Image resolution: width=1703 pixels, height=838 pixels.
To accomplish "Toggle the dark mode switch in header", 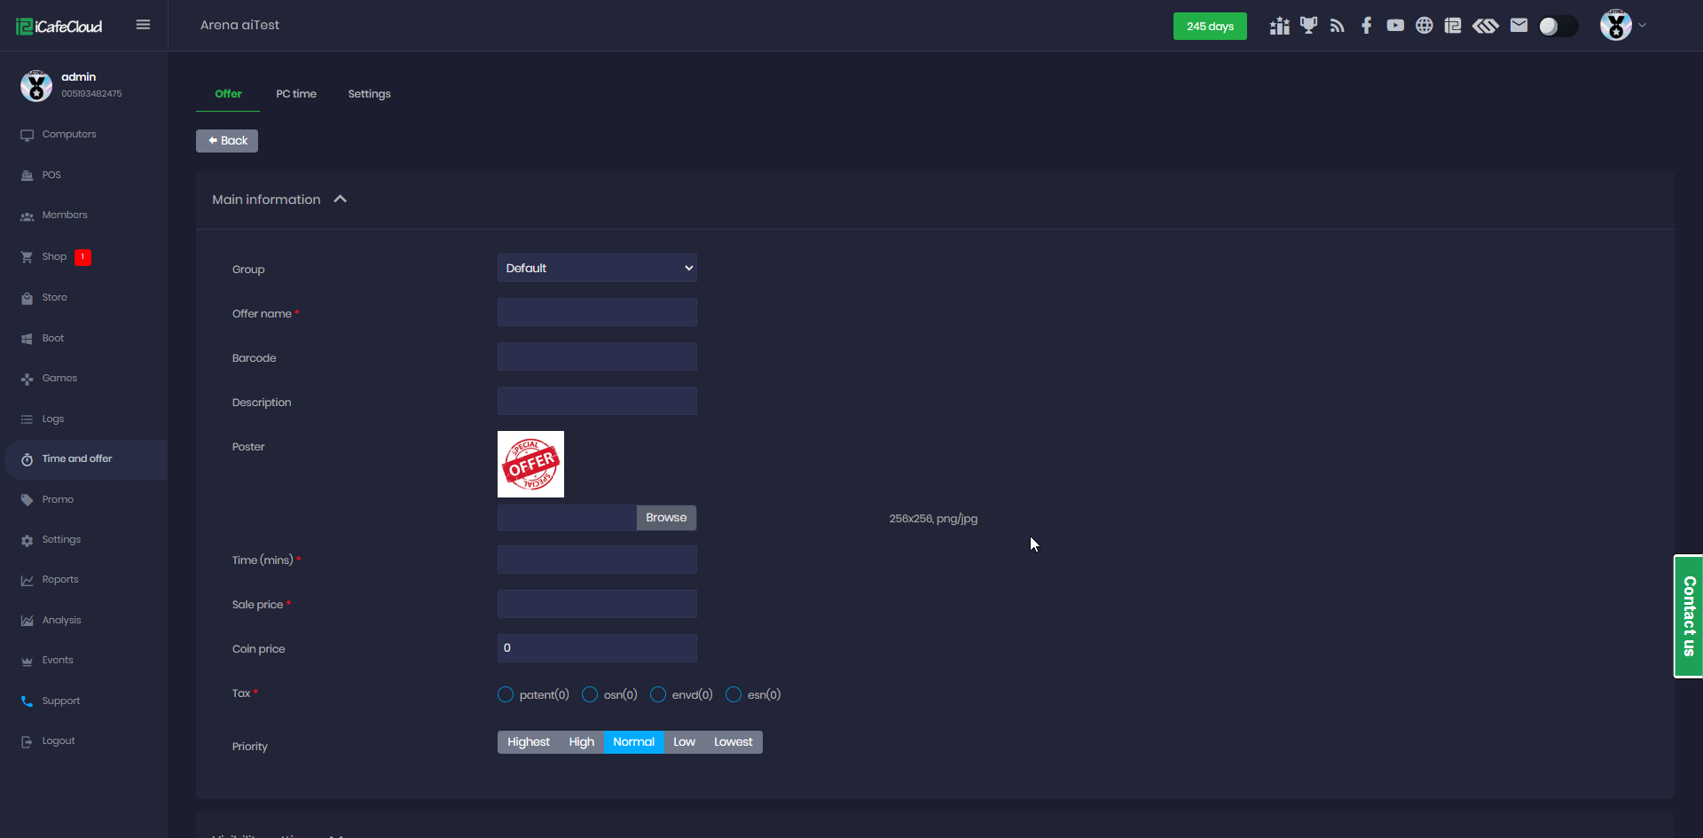I will (1558, 26).
